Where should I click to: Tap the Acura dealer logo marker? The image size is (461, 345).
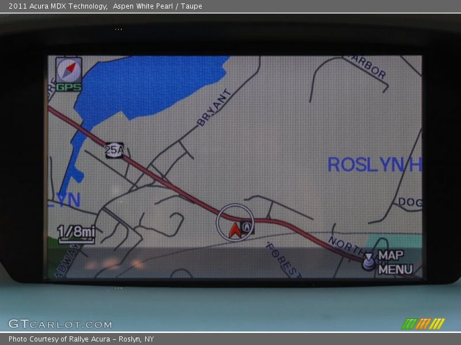(x=247, y=227)
